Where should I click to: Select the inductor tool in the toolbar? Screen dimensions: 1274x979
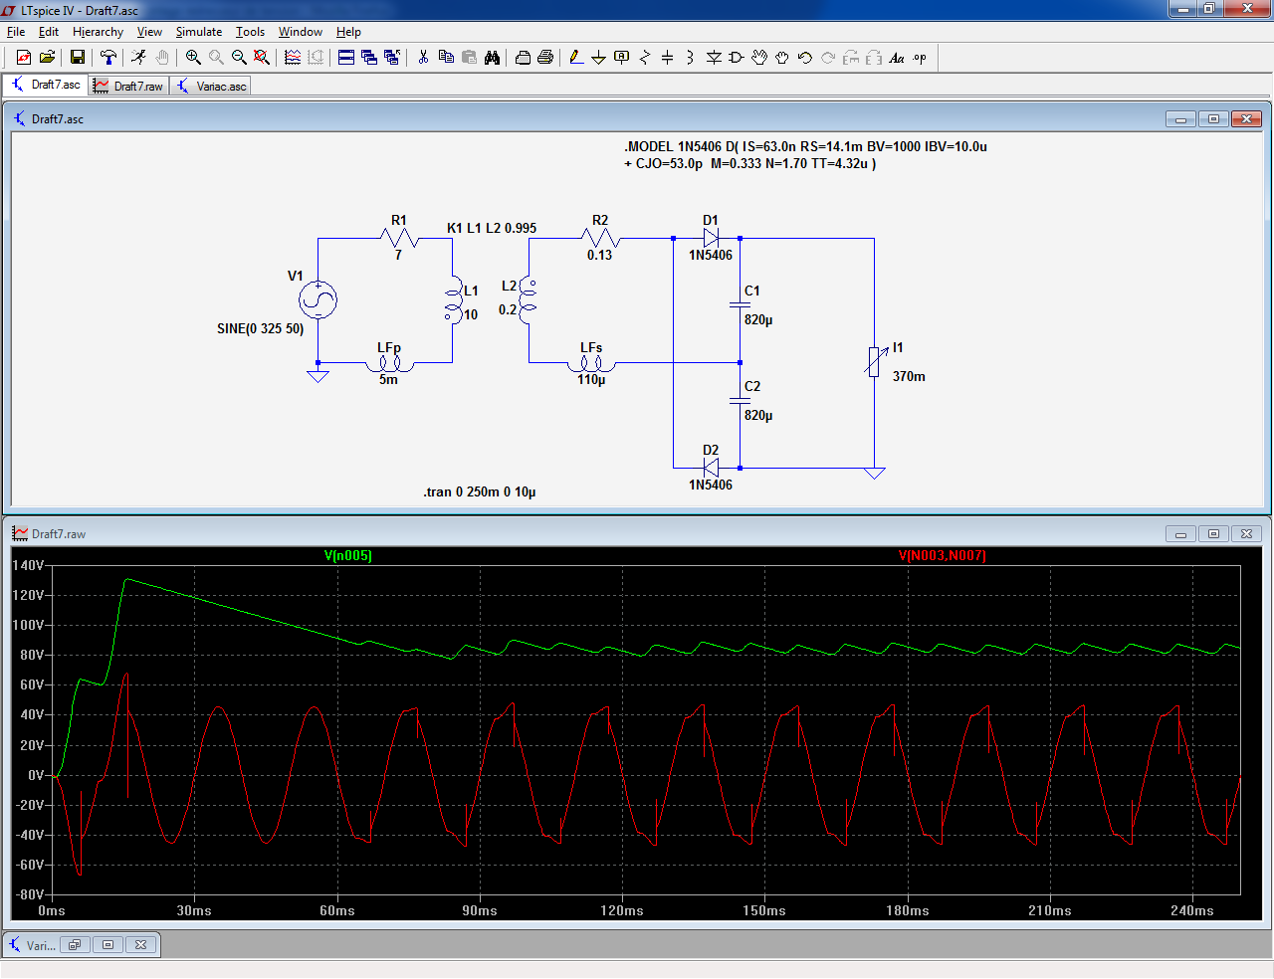690,58
